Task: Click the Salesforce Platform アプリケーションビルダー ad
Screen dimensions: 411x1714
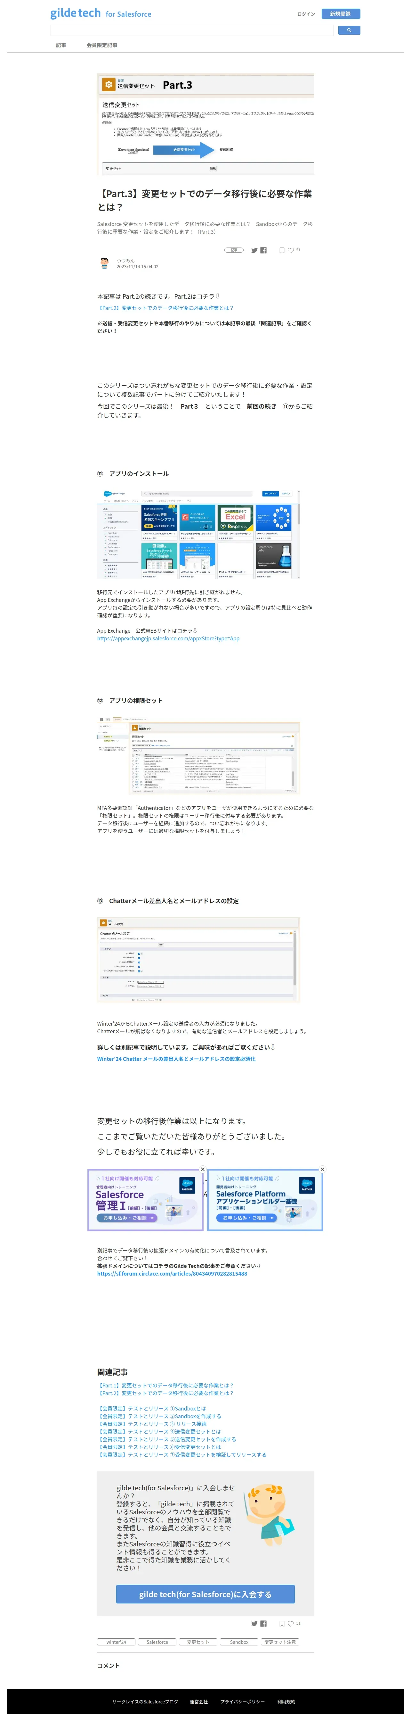Action: 265,1201
